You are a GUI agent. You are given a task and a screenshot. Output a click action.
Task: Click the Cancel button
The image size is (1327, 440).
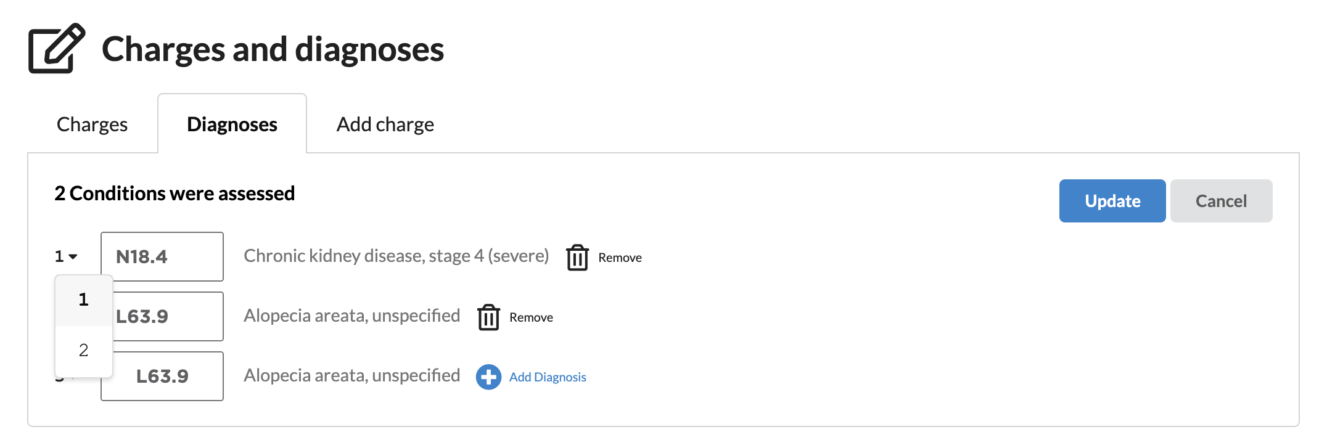pyautogui.click(x=1221, y=201)
